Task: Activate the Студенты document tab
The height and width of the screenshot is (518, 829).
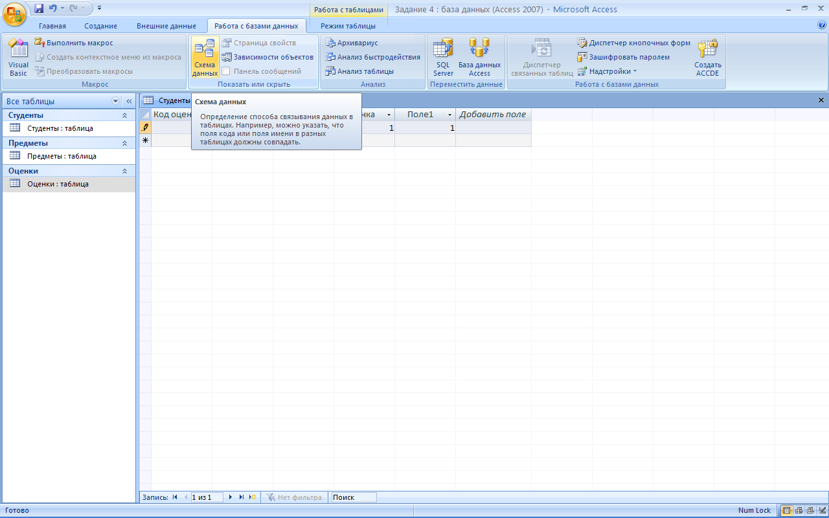Action: tap(166, 100)
